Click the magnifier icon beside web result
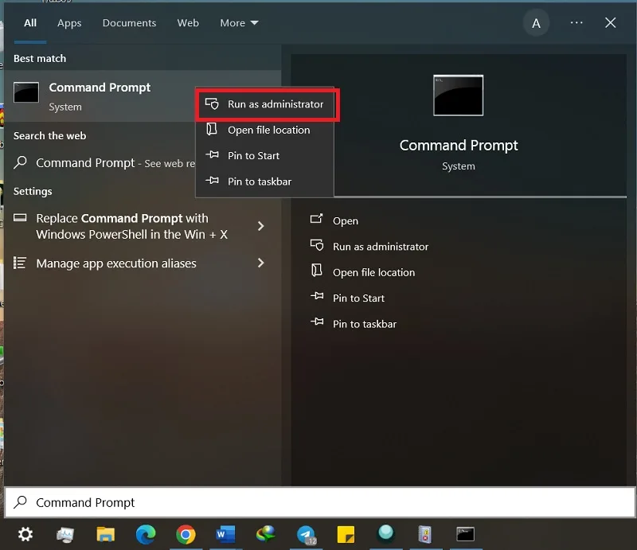This screenshot has height=550, width=637. coord(20,162)
